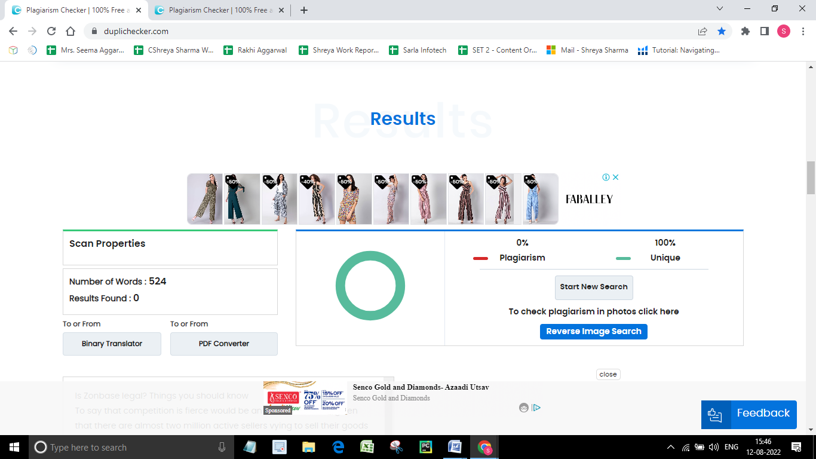Open the FABALLEY ad logo
The width and height of the screenshot is (816, 459).
point(589,199)
